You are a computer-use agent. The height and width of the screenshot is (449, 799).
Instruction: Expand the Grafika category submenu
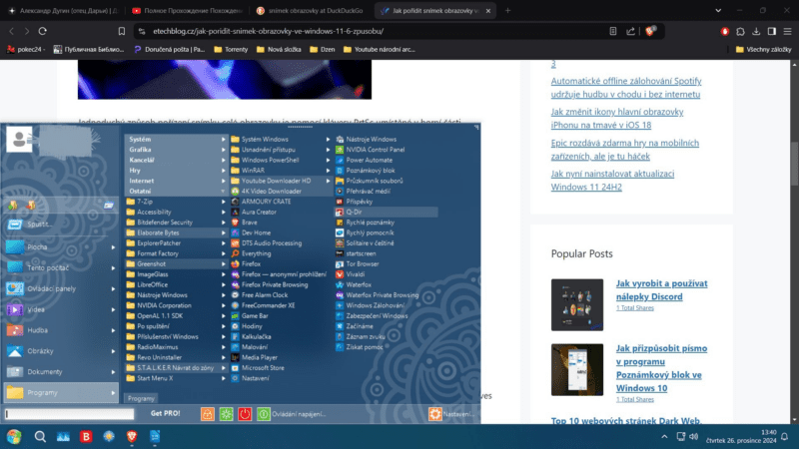(176, 150)
